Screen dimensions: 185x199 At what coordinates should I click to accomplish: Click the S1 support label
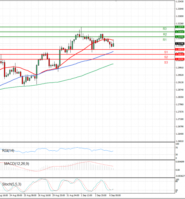[166, 52]
